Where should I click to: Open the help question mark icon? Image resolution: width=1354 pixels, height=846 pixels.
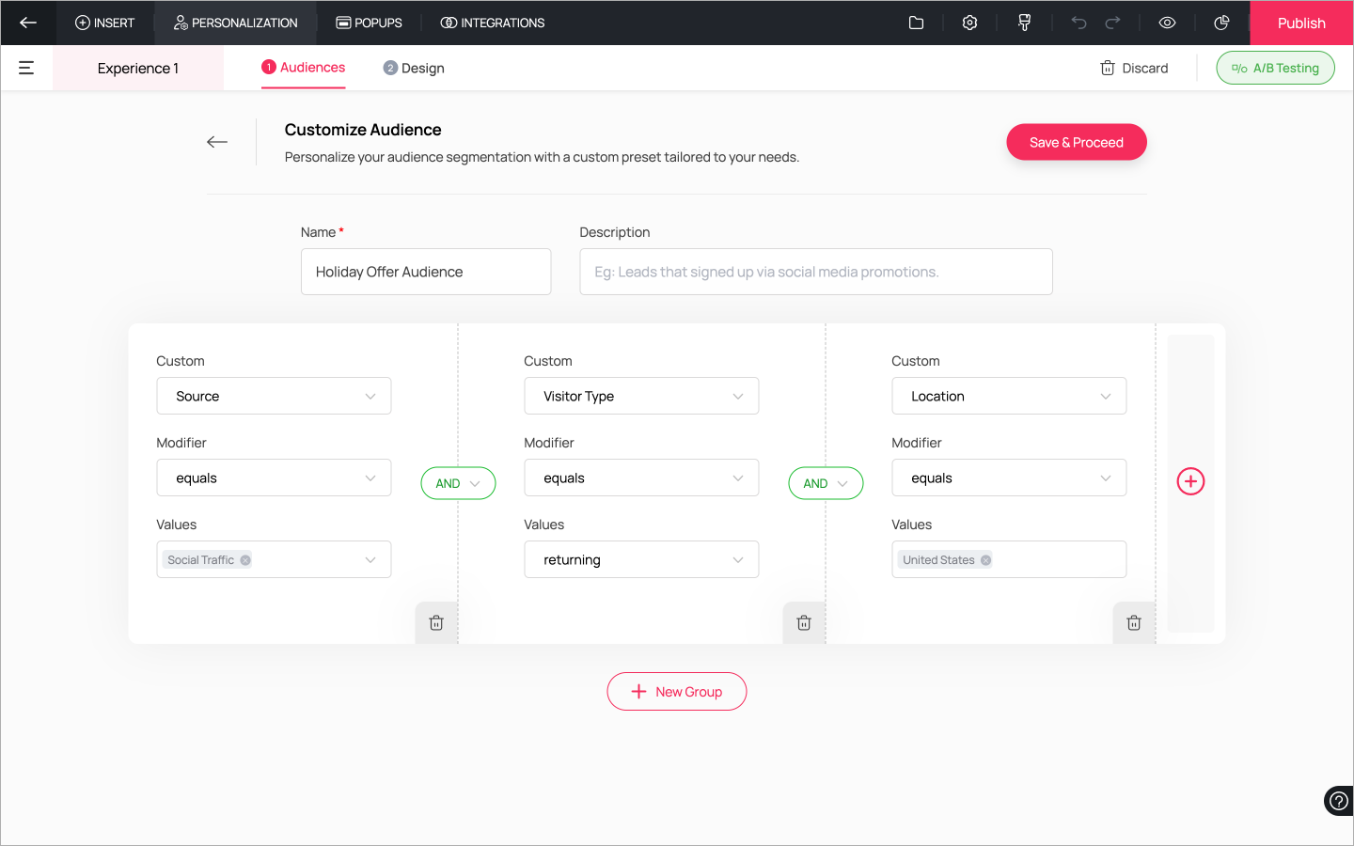(x=1338, y=801)
